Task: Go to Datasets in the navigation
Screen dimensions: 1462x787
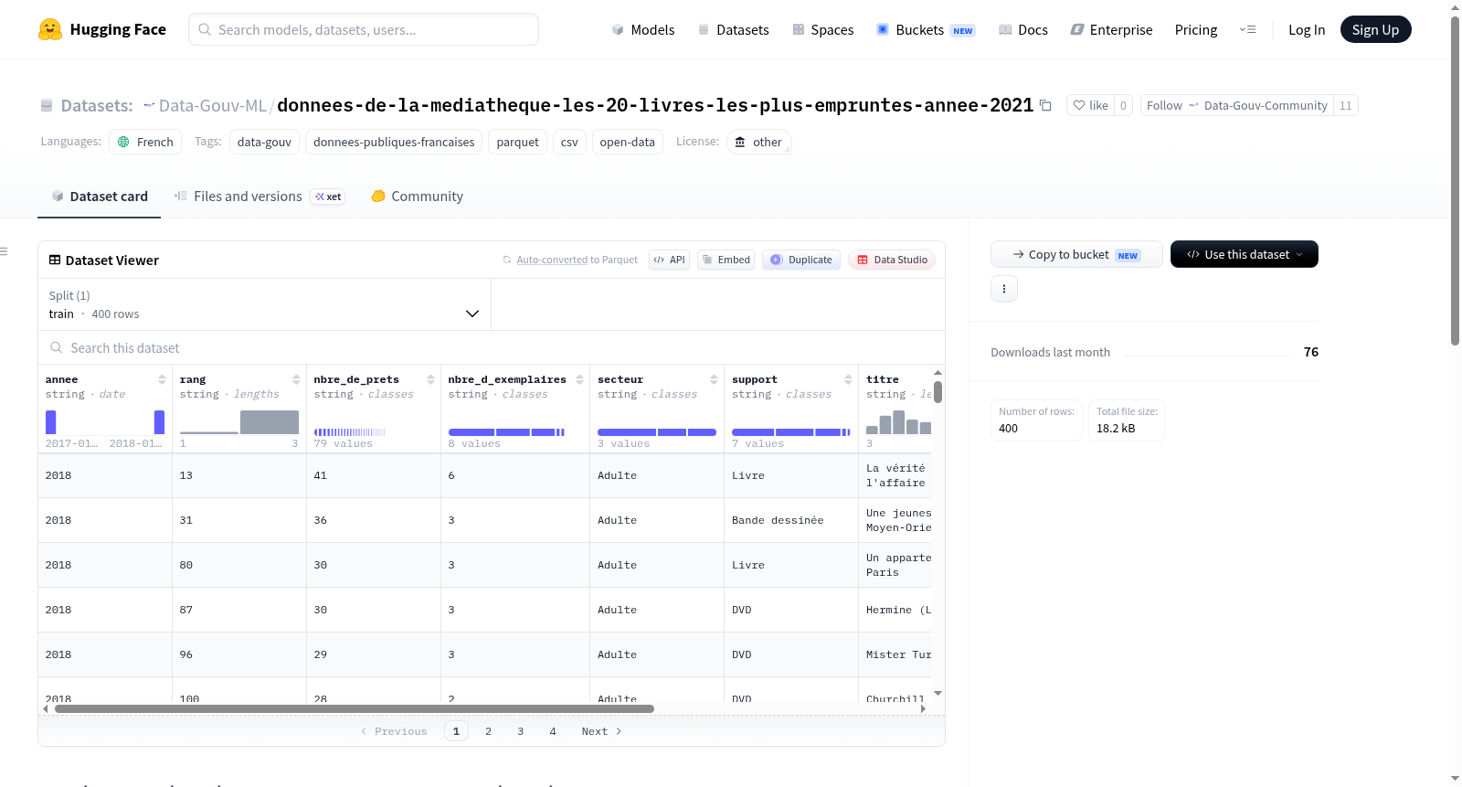Action: tap(733, 29)
